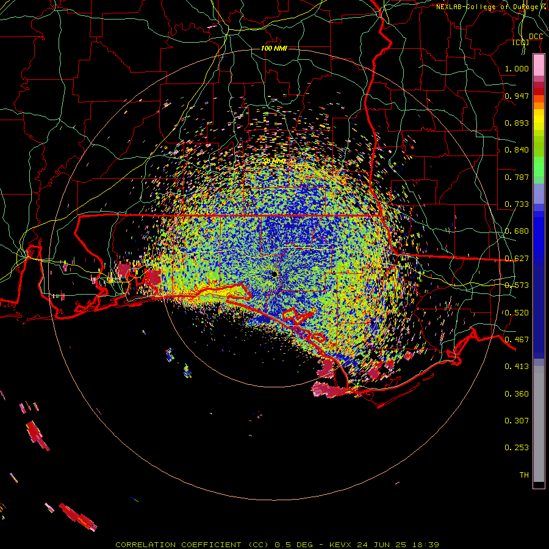Click the 0.573 scale value
This screenshot has height=549, width=549.
pos(517,285)
